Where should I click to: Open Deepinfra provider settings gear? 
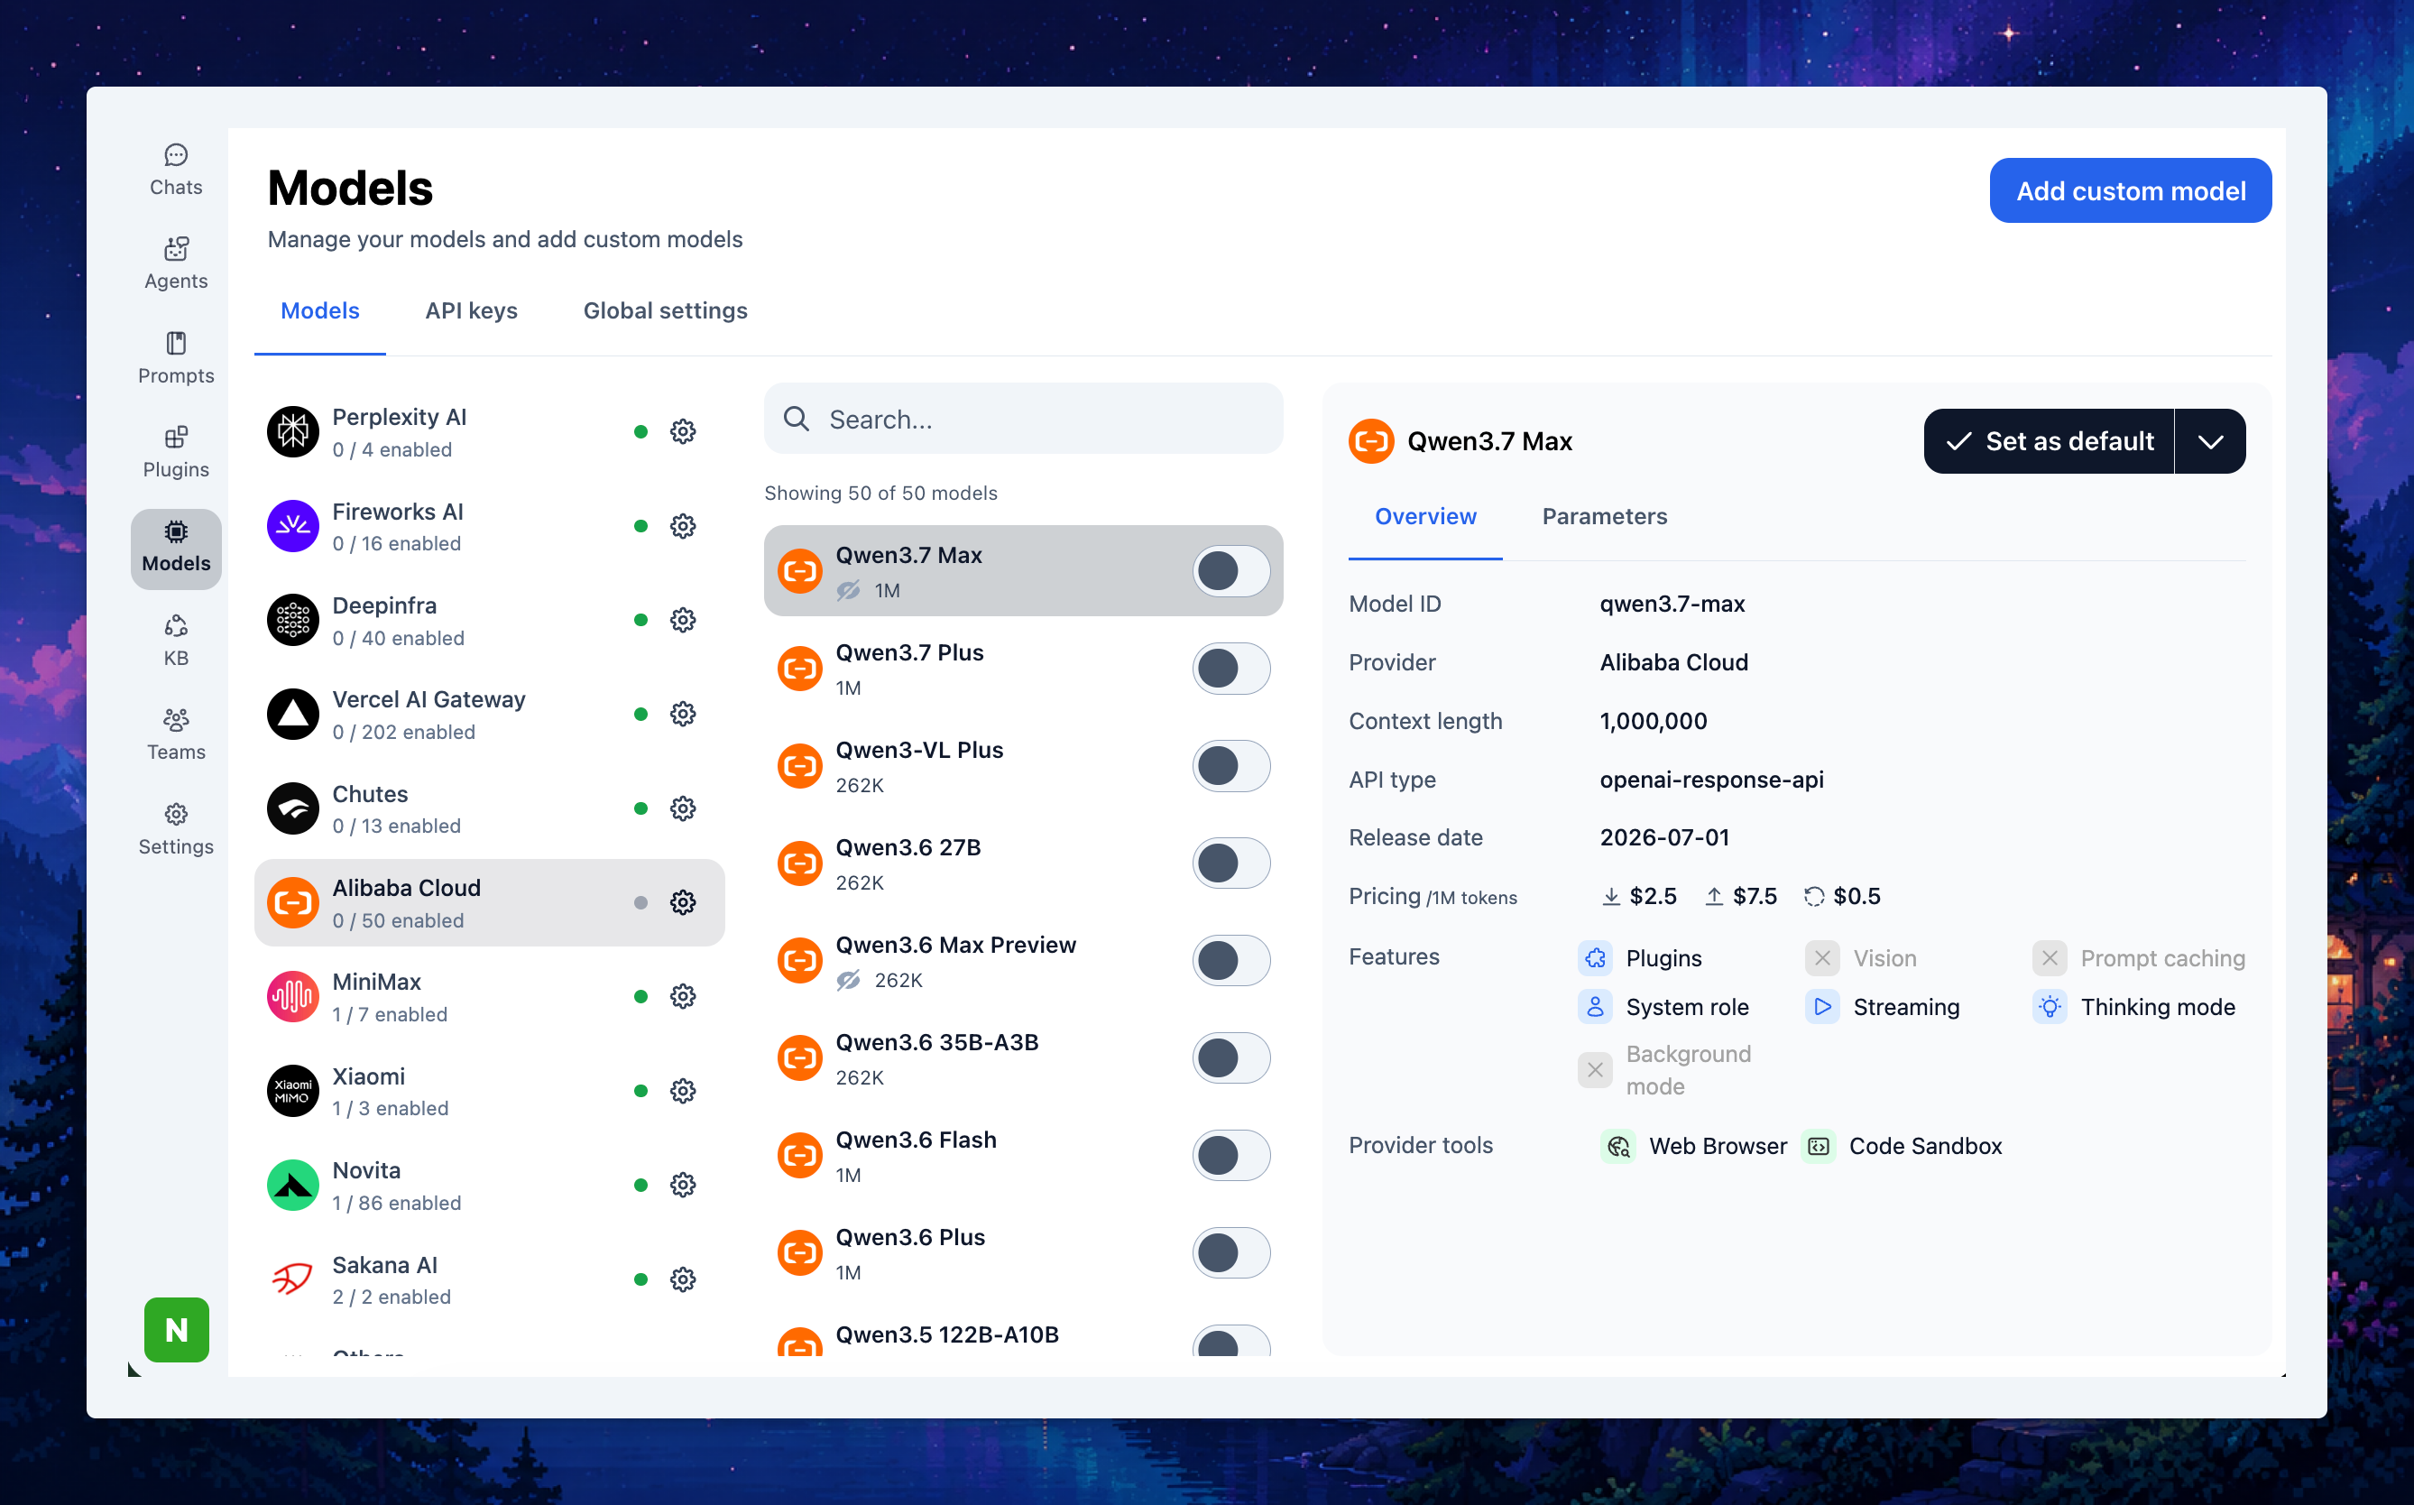[683, 620]
